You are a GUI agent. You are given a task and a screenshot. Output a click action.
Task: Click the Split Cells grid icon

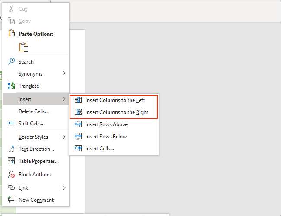(11, 123)
